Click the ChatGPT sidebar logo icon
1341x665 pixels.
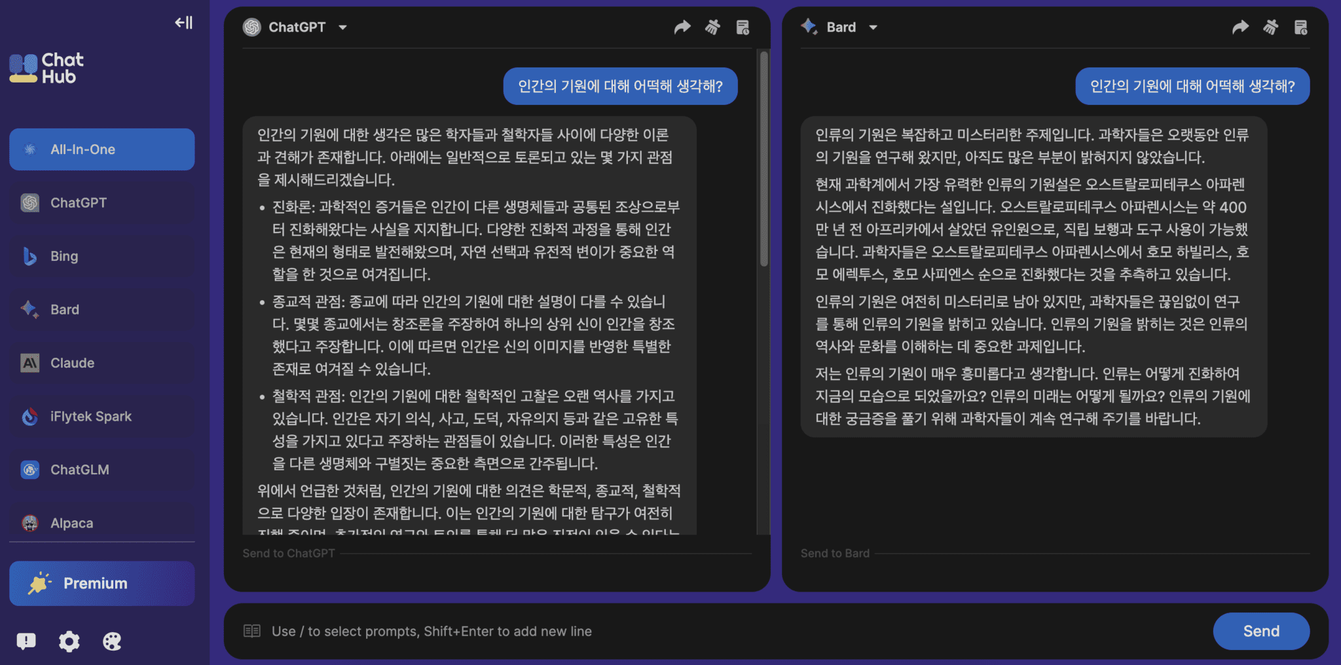(30, 203)
